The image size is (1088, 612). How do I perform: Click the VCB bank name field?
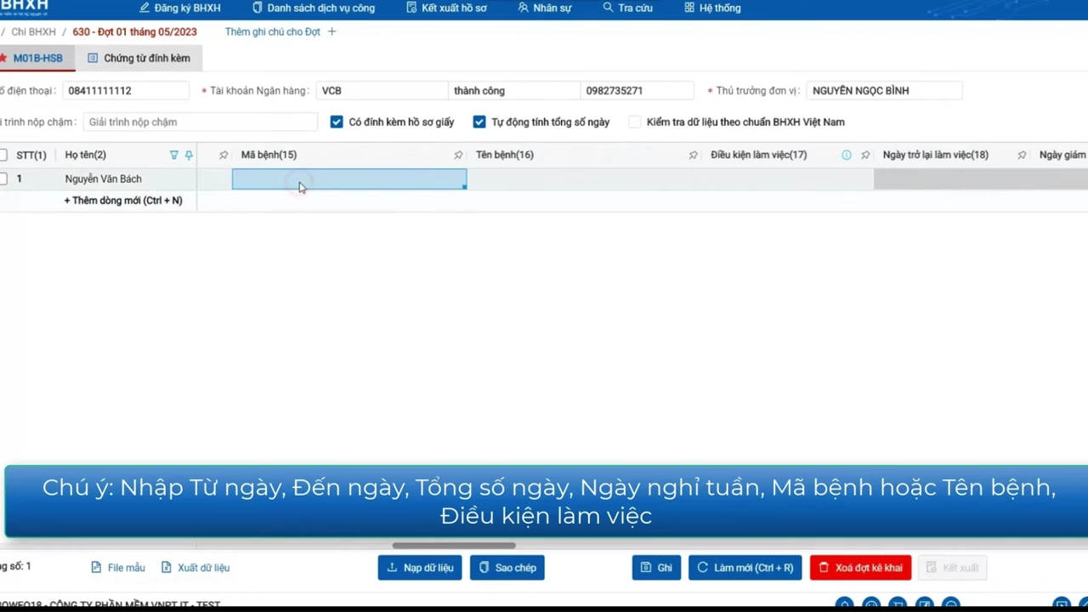pos(382,90)
